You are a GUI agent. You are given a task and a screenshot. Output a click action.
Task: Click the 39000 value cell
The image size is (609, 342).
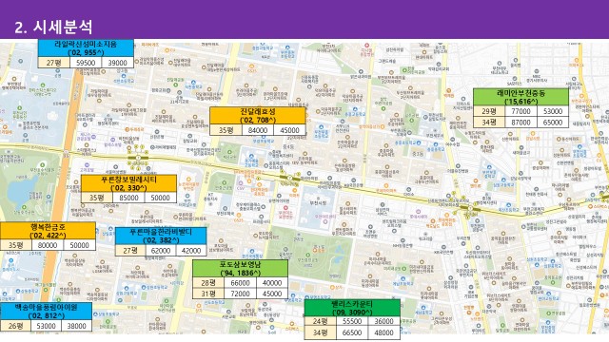[x=118, y=63]
